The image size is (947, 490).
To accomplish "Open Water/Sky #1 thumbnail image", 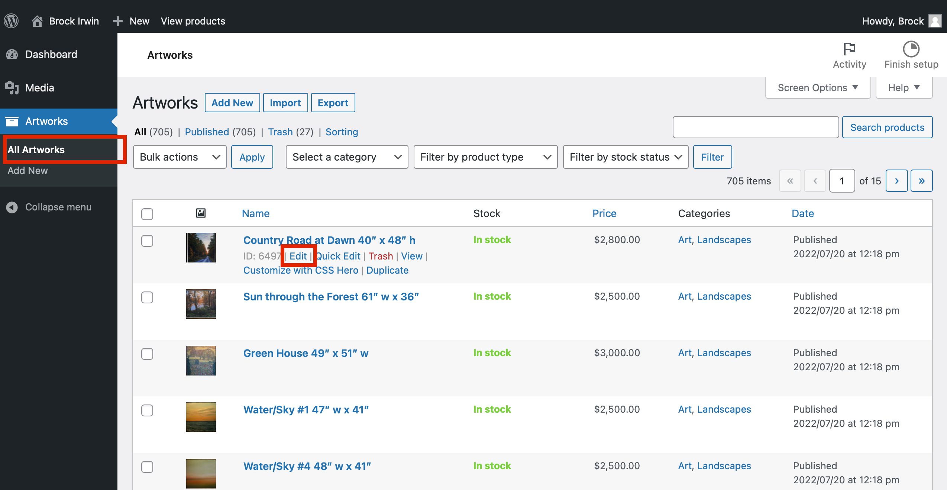I will (201, 417).
